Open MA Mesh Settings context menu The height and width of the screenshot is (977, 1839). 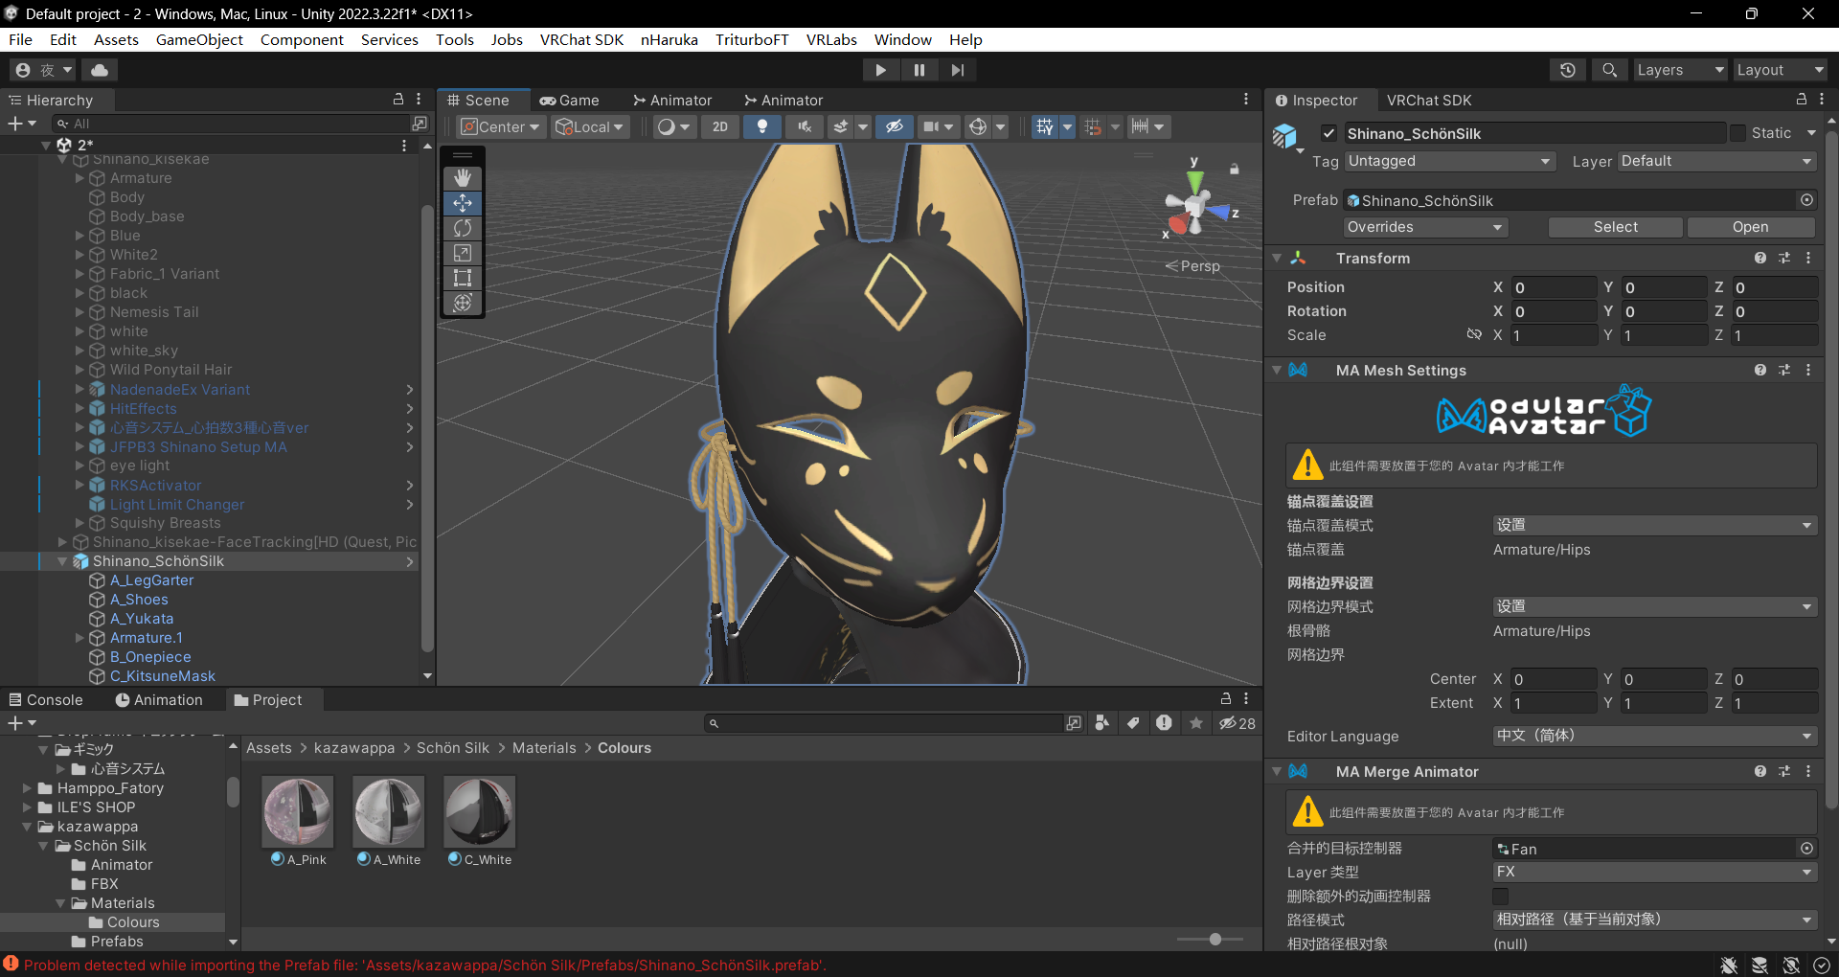[1808, 371]
